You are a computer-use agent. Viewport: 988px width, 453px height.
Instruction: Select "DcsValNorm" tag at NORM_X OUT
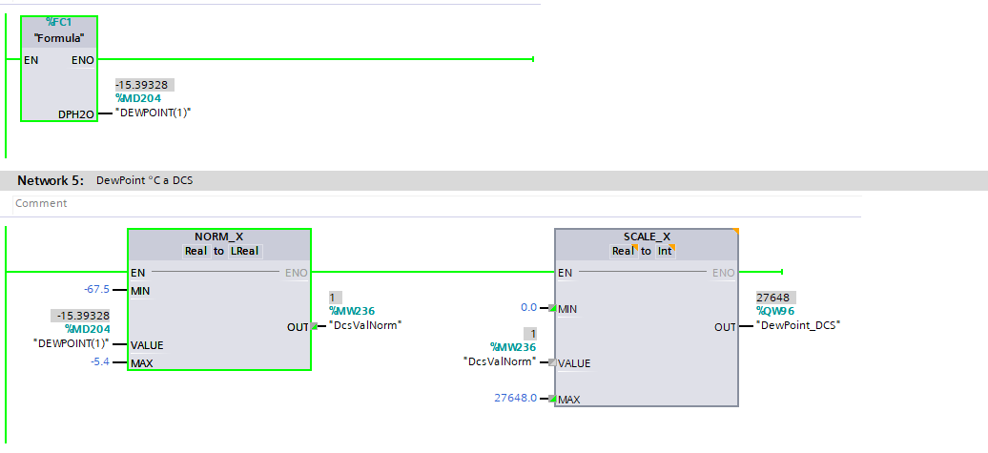tap(365, 324)
